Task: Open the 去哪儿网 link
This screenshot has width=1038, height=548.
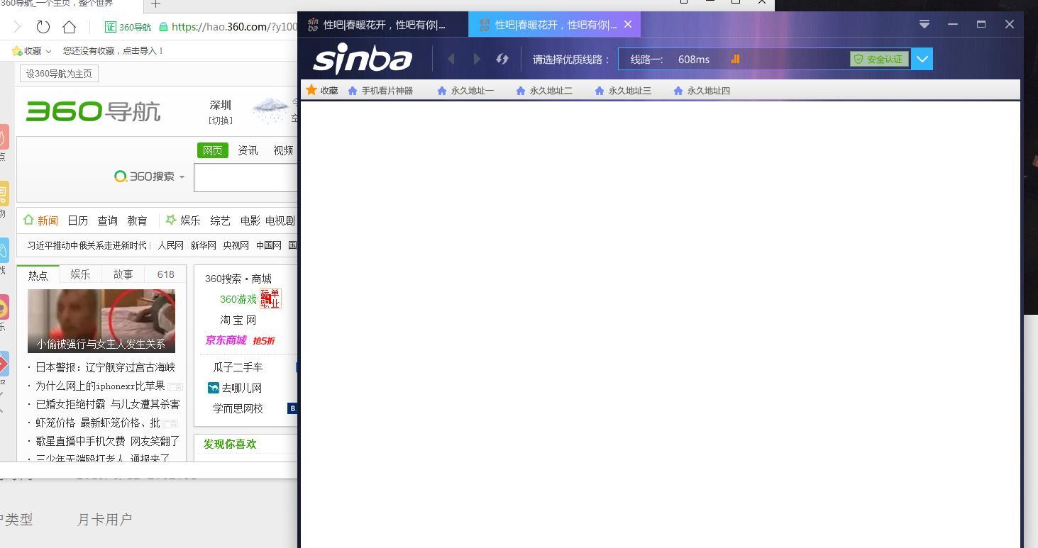Action: coord(235,388)
